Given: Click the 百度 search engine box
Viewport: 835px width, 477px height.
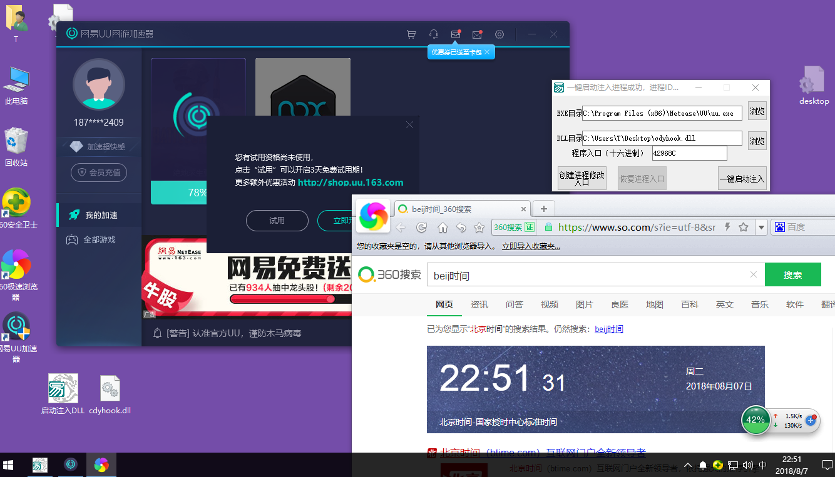Looking at the screenshot, I should (x=803, y=227).
